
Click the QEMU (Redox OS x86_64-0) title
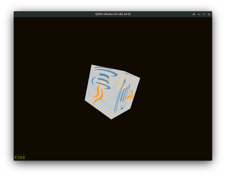click(113, 14)
